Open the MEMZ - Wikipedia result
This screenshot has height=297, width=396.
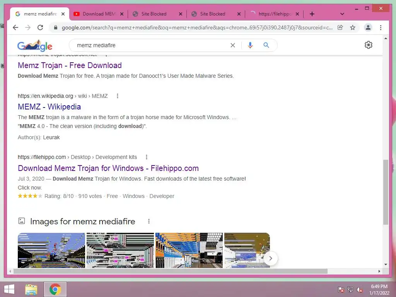(x=49, y=107)
